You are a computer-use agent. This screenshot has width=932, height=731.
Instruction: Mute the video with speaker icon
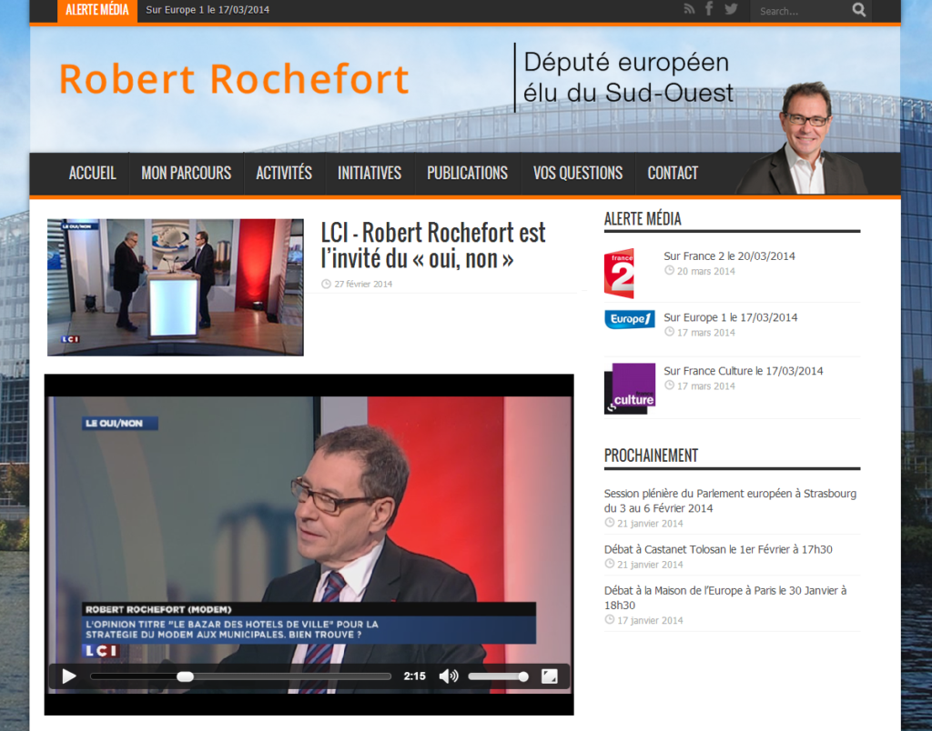coord(449,676)
